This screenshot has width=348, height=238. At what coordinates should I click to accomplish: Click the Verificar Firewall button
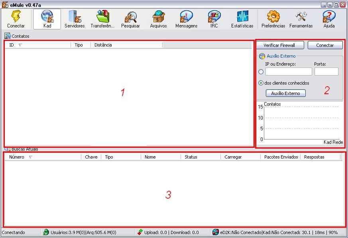point(280,45)
